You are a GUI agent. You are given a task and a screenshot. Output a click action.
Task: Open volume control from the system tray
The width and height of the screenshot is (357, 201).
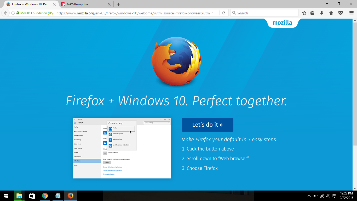[328, 196]
